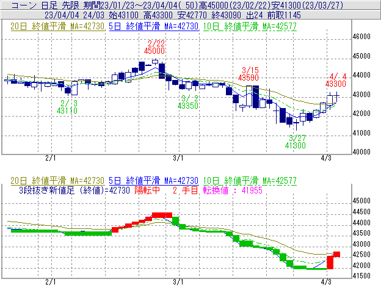Select the 4/4 43300 latest high label

336,79
